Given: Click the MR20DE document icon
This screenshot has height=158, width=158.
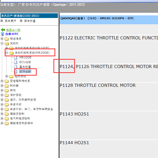Looking at the screenshot, I should (16, 58).
